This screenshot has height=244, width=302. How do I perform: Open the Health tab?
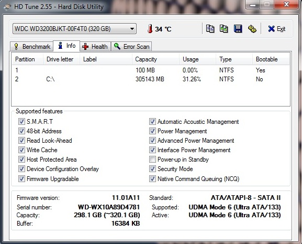pyautogui.click(x=95, y=47)
